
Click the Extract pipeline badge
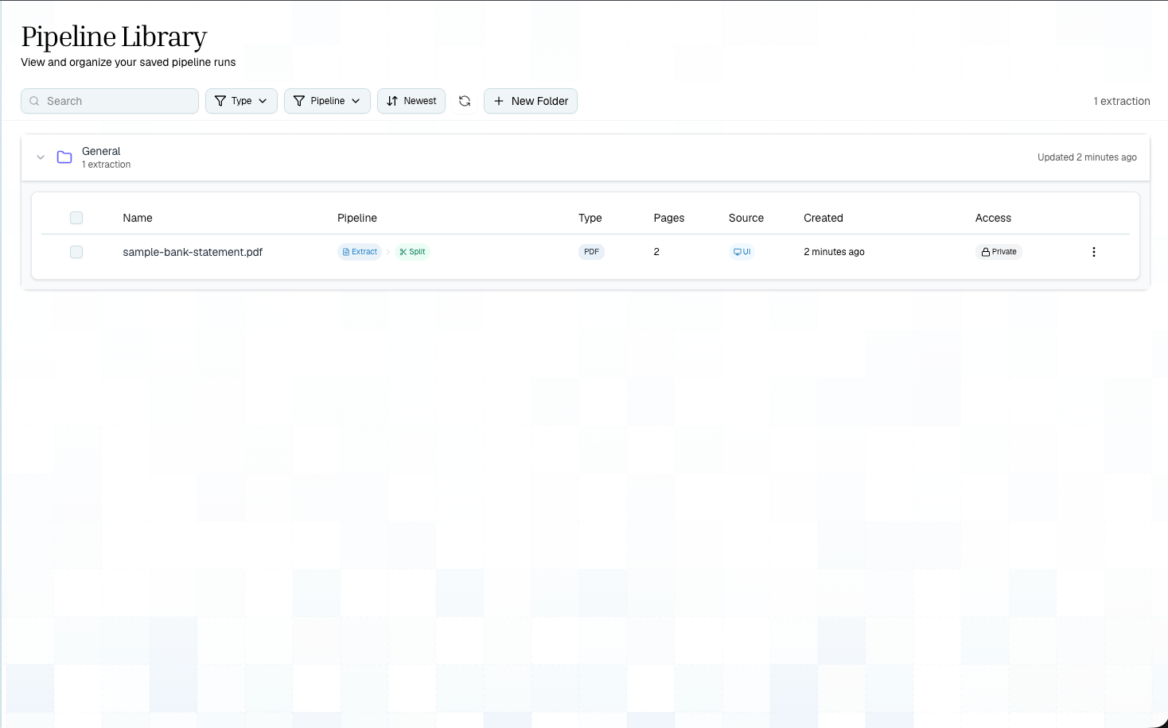(360, 252)
